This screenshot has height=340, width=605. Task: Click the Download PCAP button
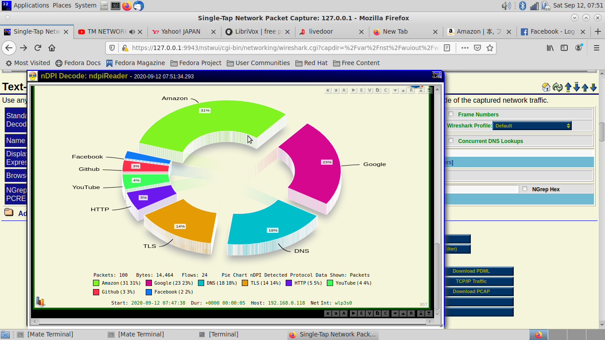pyautogui.click(x=471, y=291)
